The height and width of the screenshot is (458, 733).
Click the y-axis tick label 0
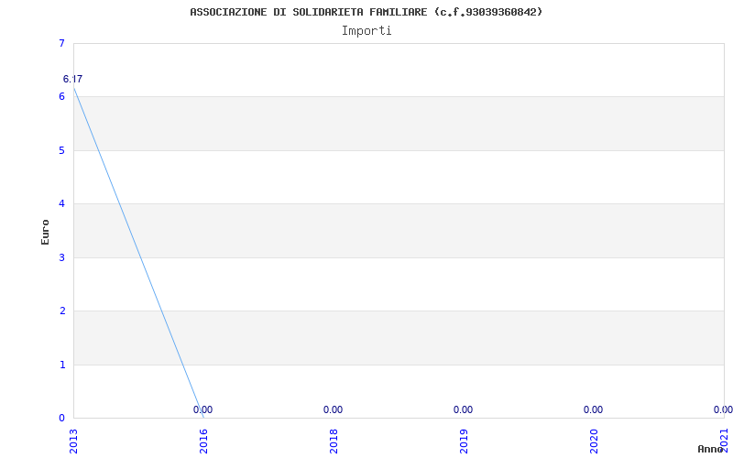click(61, 418)
